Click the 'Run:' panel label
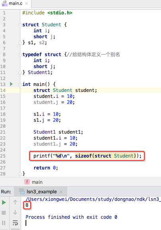This screenshot has height=230, width=161. tap(6, 192)
